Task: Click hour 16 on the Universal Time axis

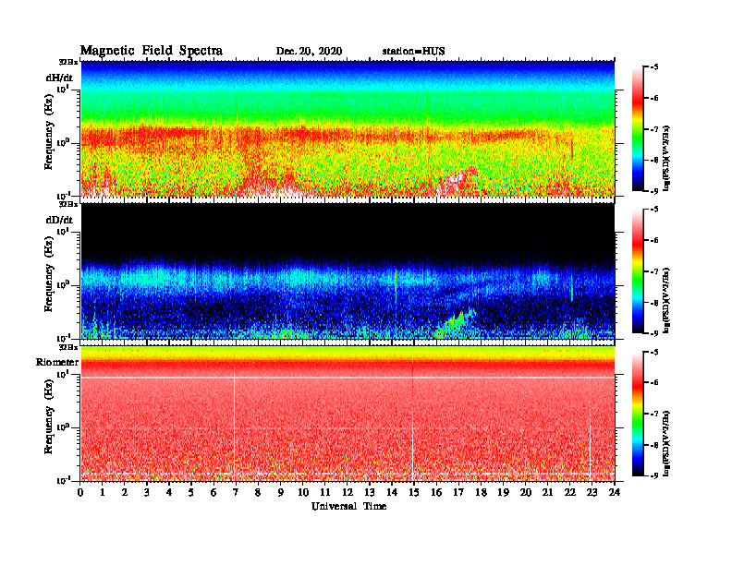Action: coord(436,492)
